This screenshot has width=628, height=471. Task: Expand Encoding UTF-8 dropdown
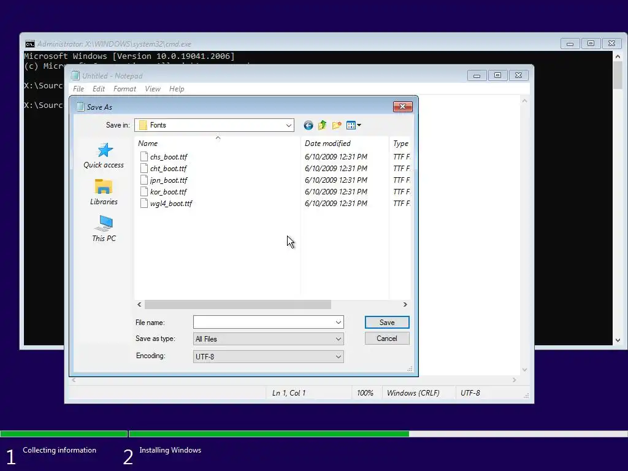click(x=339, y=356)
